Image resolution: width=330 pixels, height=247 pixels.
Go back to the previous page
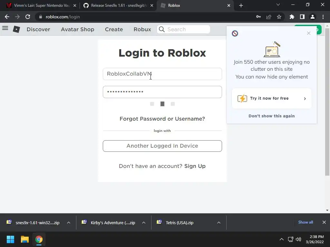pos(7,17)
